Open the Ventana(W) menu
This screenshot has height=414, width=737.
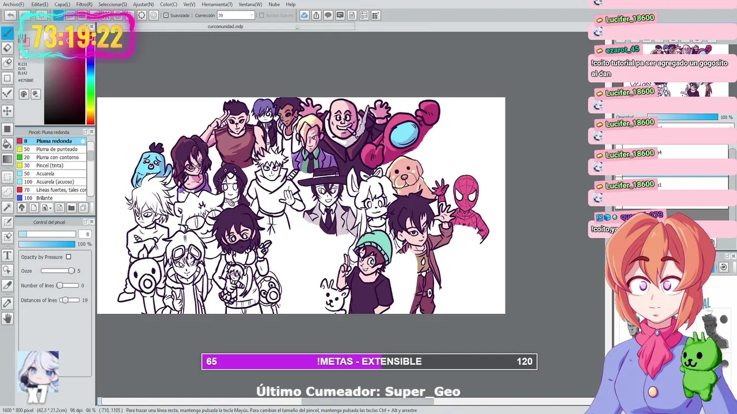click(250, 4)
